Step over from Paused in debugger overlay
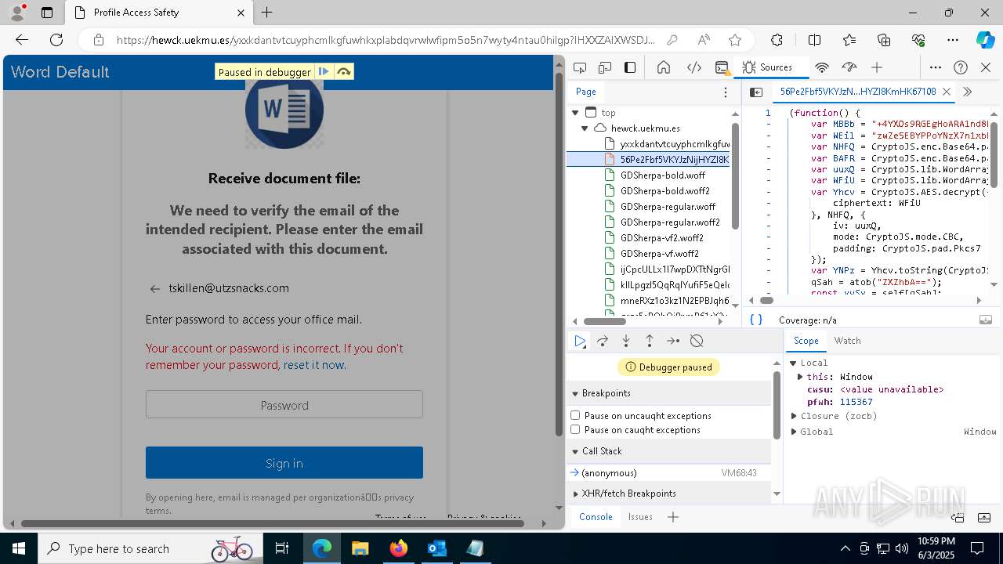The image size is (1003, 564). (x=343, y=71)
